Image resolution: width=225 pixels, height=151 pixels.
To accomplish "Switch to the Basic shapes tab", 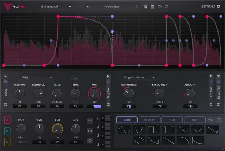I will (x=127, y=120).
